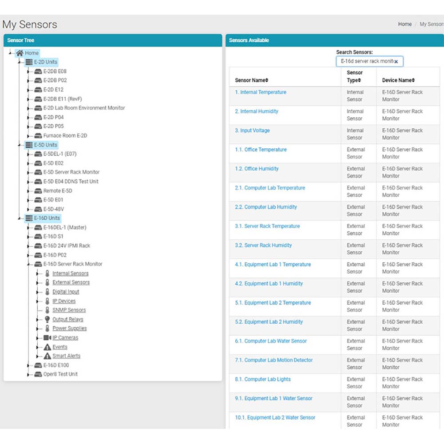Image resolution: width=444 pixels, height=444 pixels.
Task: Click the E-2D Units server stack icon
Action: pos(29,62)
